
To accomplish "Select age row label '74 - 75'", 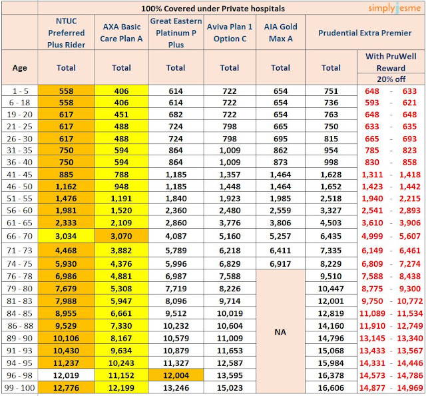I will [x=19, y=264].
